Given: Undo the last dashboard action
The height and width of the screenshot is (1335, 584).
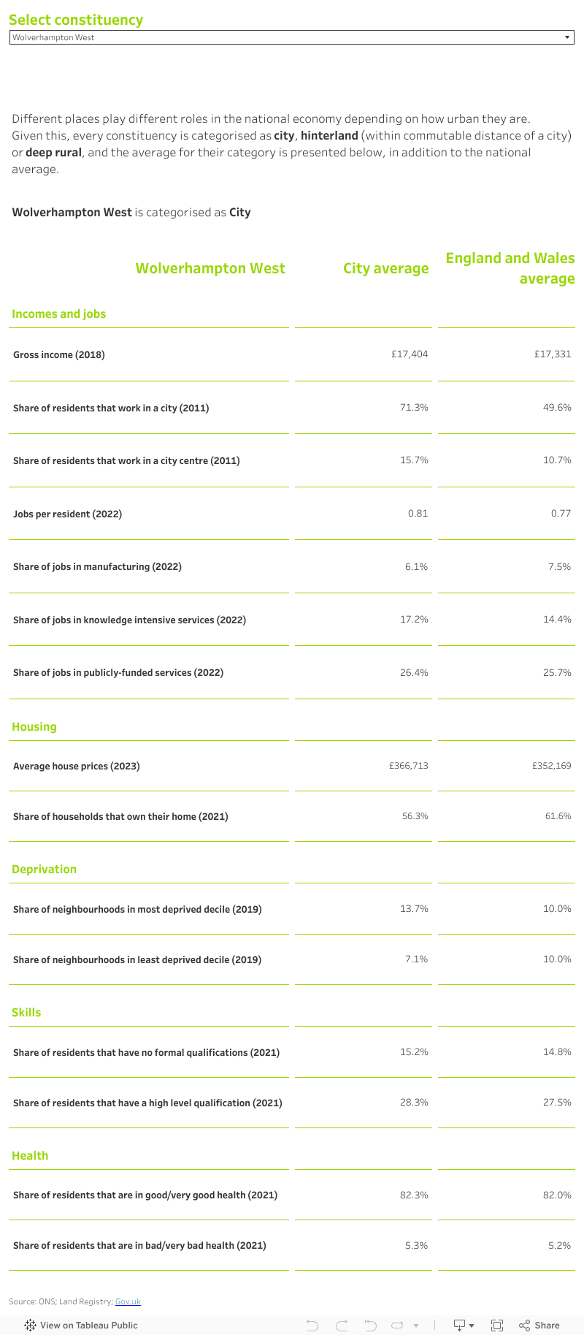Looking at the screenshot, I should [x=312, y=1324].
